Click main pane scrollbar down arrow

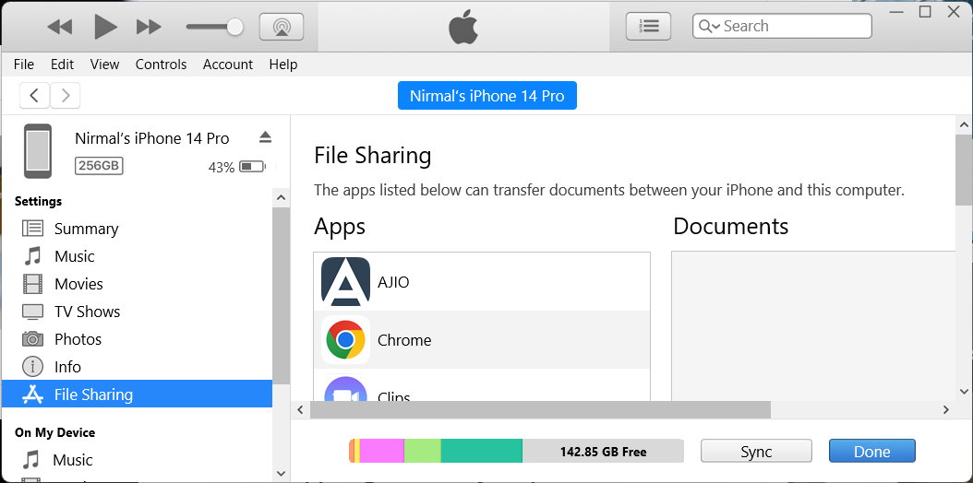point(964,392)
